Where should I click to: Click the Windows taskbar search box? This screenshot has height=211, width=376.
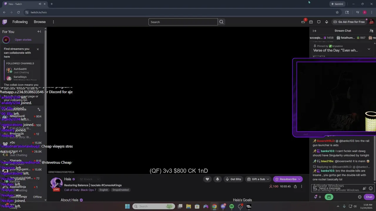coord(153,206)
